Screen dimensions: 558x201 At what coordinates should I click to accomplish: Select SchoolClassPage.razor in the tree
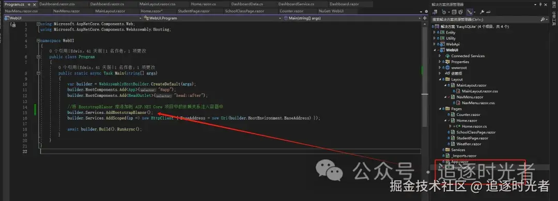tap(476, 132)
